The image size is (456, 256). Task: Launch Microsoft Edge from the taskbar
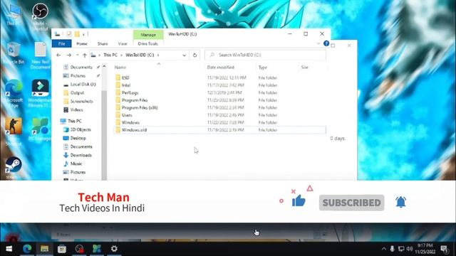(27, 249)
